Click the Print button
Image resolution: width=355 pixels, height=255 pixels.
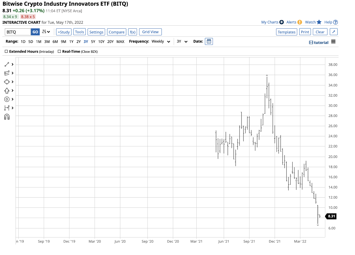[x=305, y=32]
